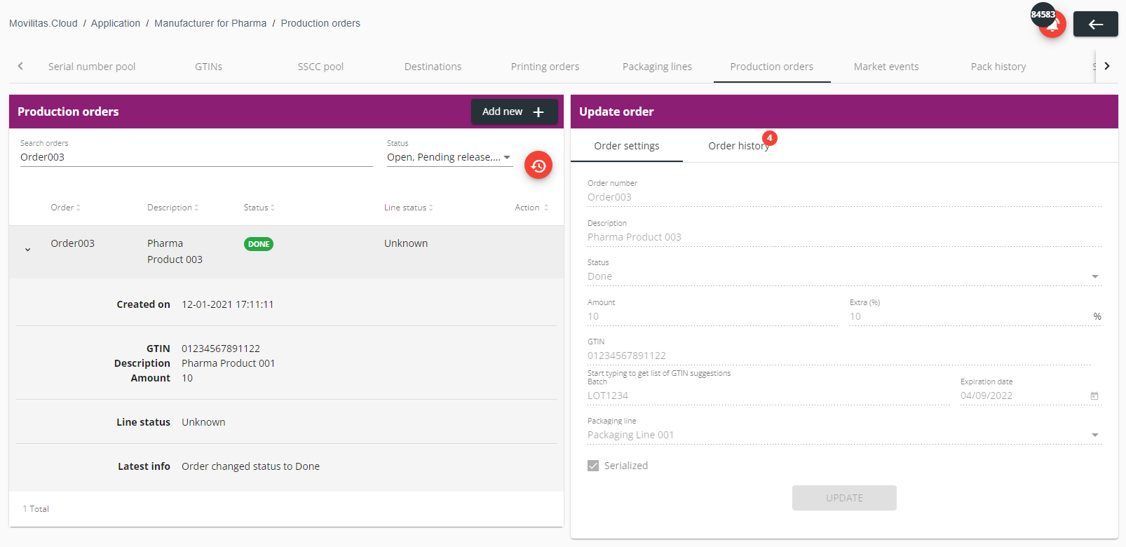Sort by Action column arrows
The image size is (1126, 547).
545,208
